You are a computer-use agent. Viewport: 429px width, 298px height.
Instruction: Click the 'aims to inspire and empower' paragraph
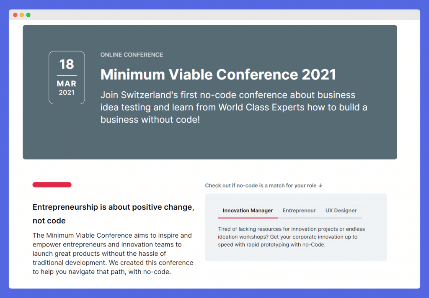(x=113, y=254)
